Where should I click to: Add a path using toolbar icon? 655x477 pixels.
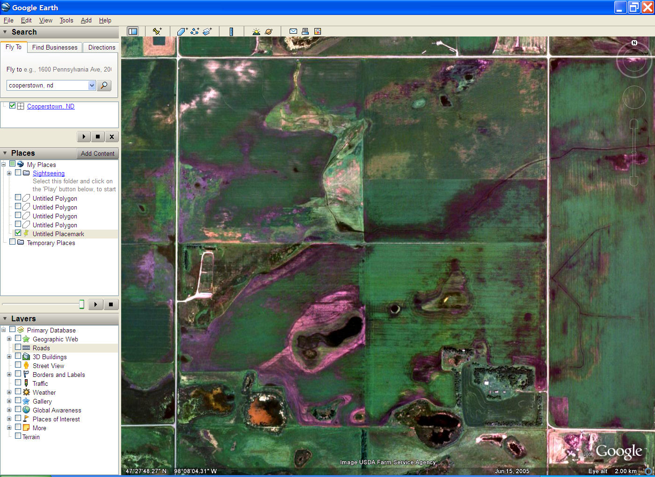[195, 31]
